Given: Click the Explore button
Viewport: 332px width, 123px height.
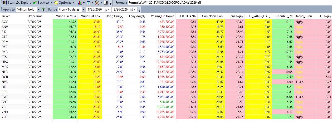Looking at the screenshot, I should tap(23, 3).
